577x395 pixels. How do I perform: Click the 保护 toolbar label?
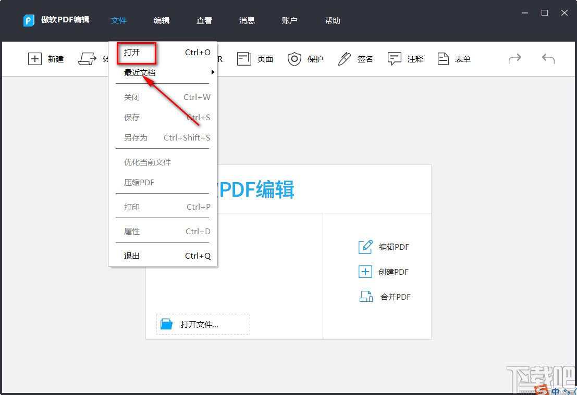[315, 59]
